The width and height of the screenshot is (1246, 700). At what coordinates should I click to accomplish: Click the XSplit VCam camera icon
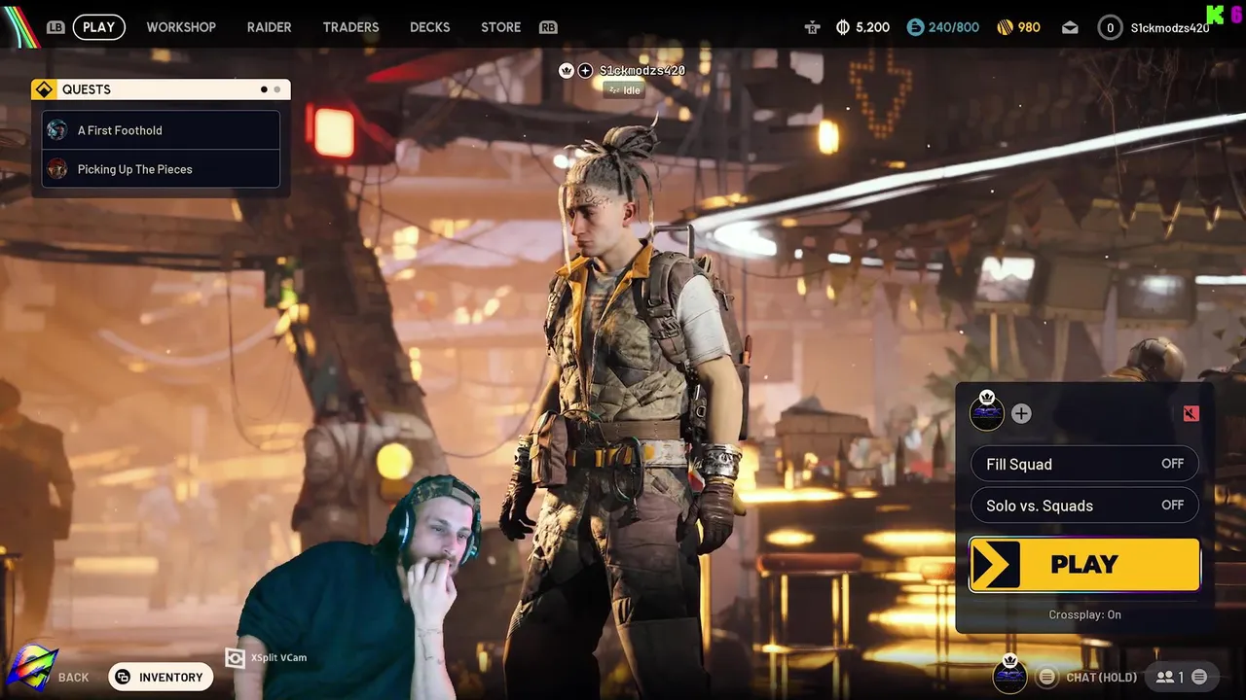pos(235,658)
